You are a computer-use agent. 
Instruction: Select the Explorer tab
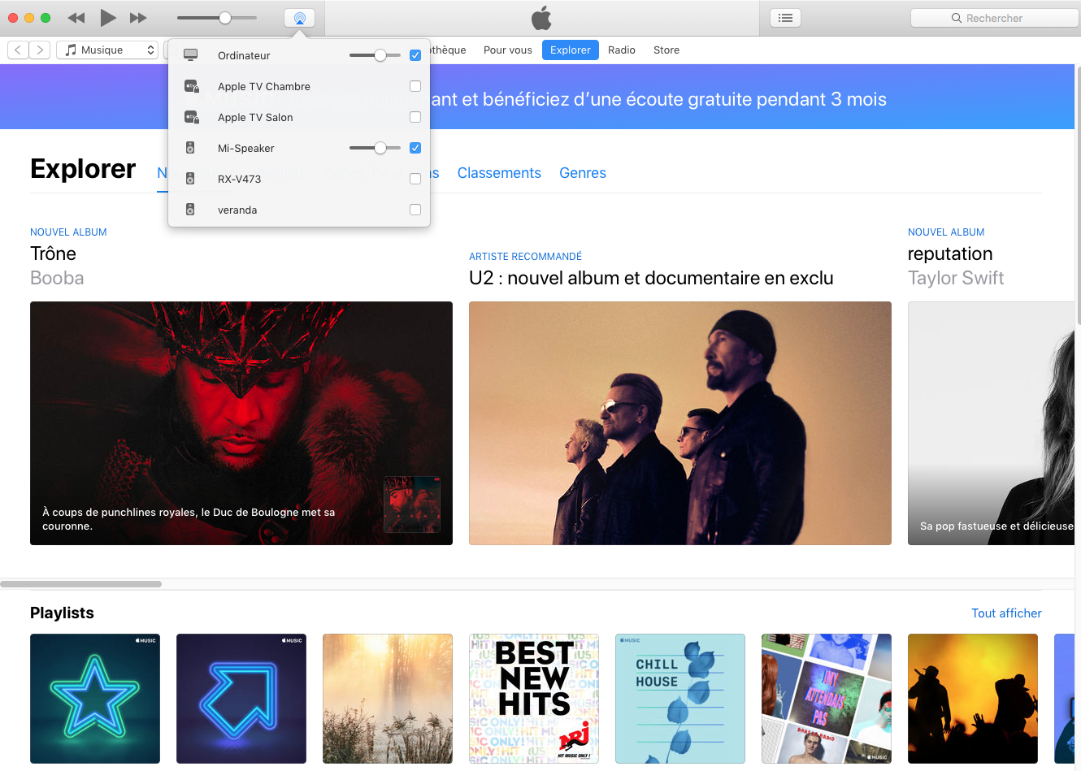click(571, 50)
